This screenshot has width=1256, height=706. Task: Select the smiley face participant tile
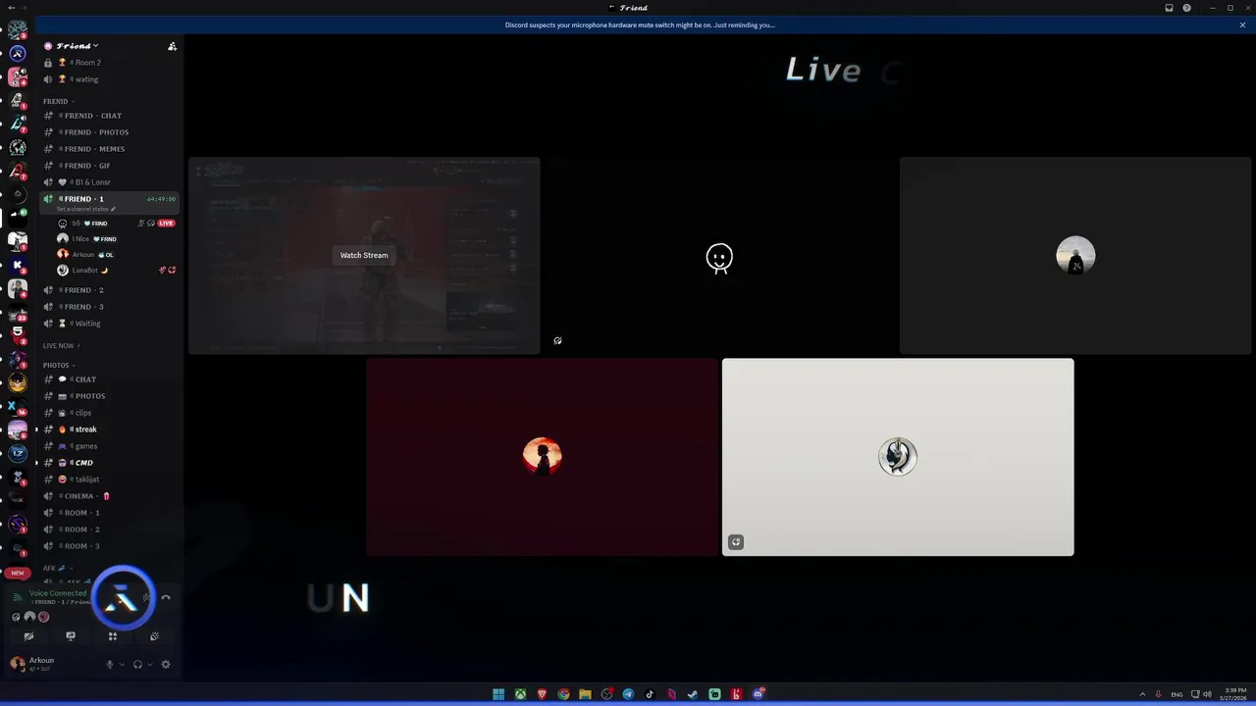(x=719, y=255)
